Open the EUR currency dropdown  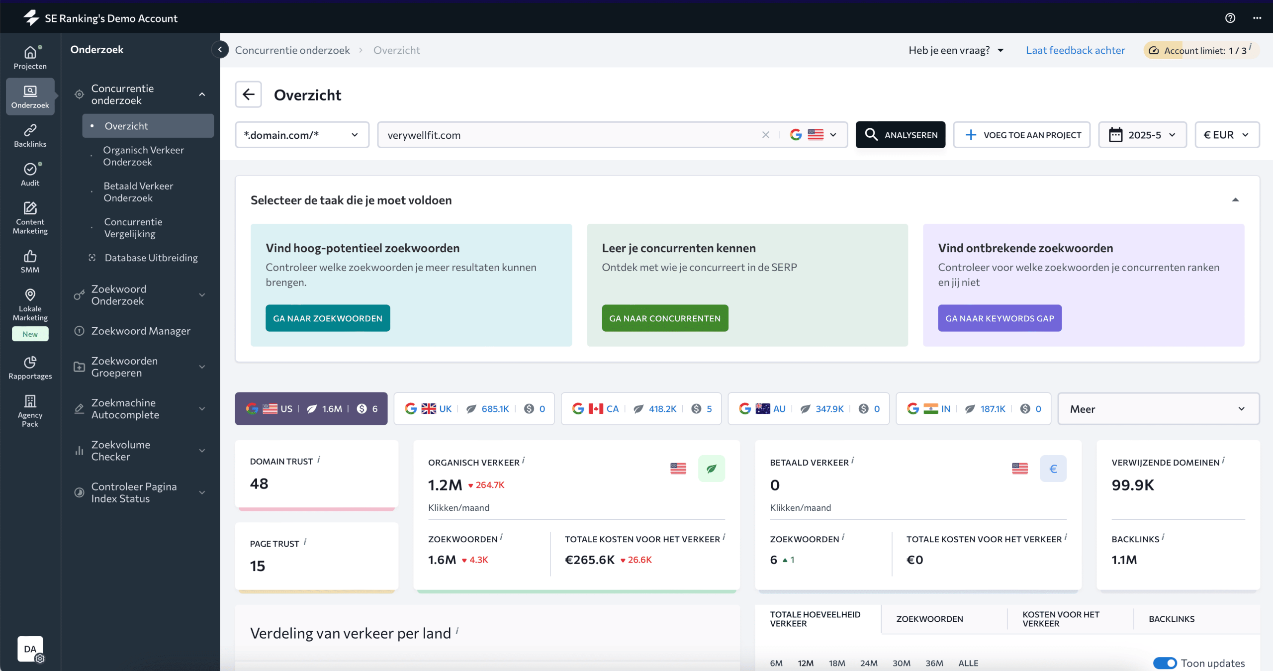tap(1227, 135)
